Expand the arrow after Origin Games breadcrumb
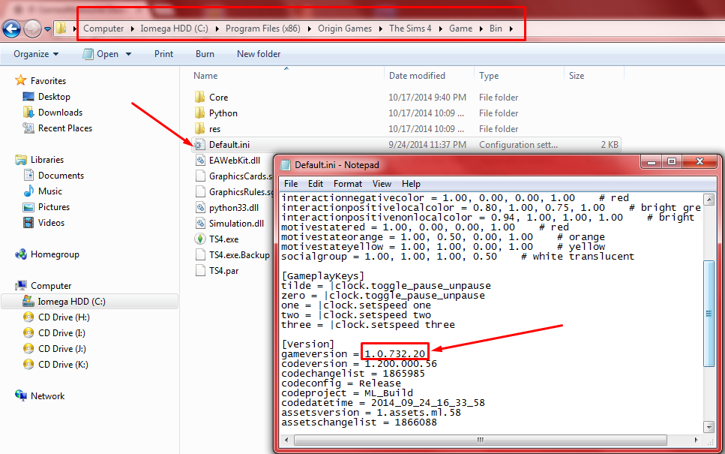Screen dimensions: 725x454 (x=381, y=29)
